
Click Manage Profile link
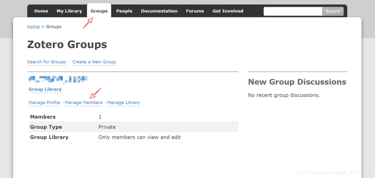point(44,103)
